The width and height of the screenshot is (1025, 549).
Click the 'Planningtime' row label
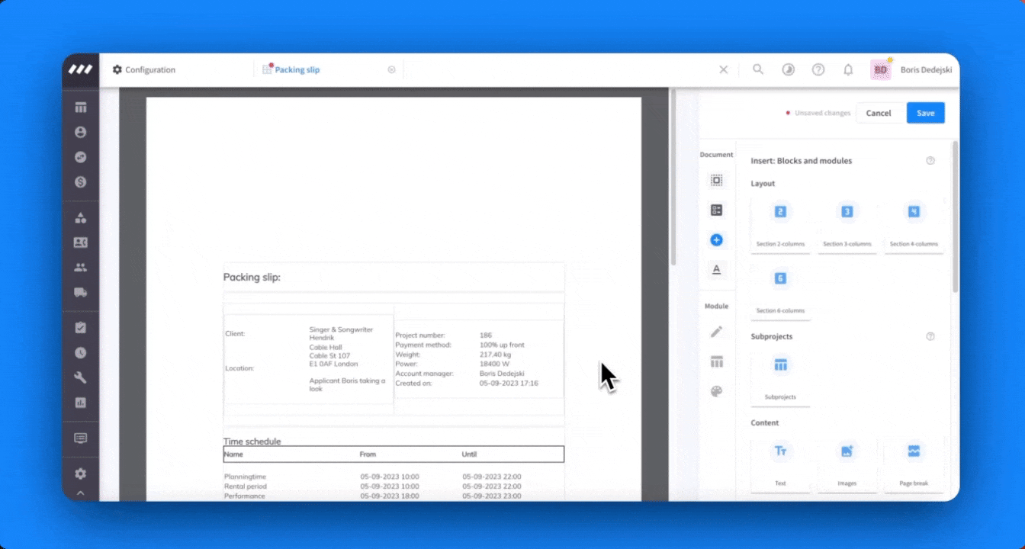[245, 477]
